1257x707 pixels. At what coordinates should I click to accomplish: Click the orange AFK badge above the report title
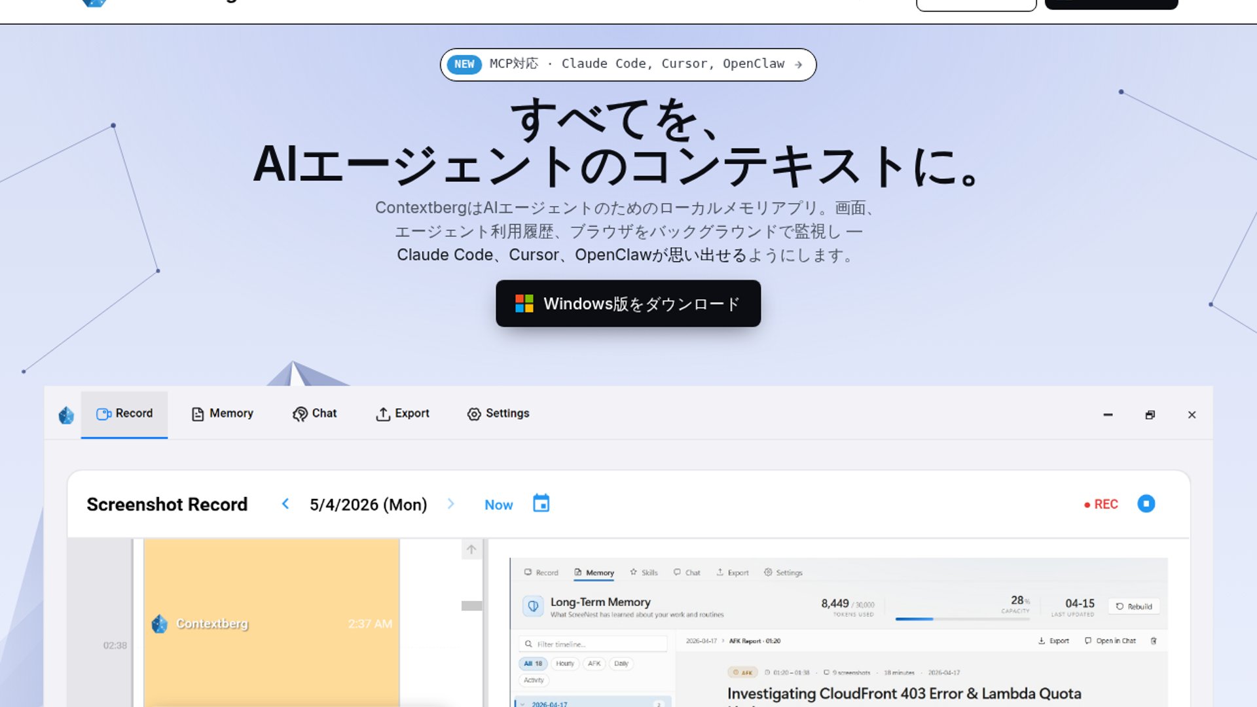click(x=742, y=672)
